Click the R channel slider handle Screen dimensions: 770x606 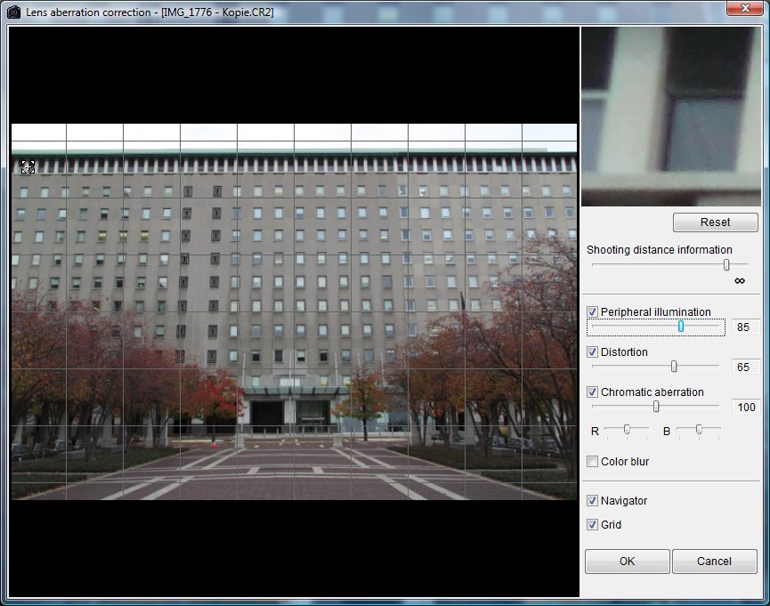point(627,429)
